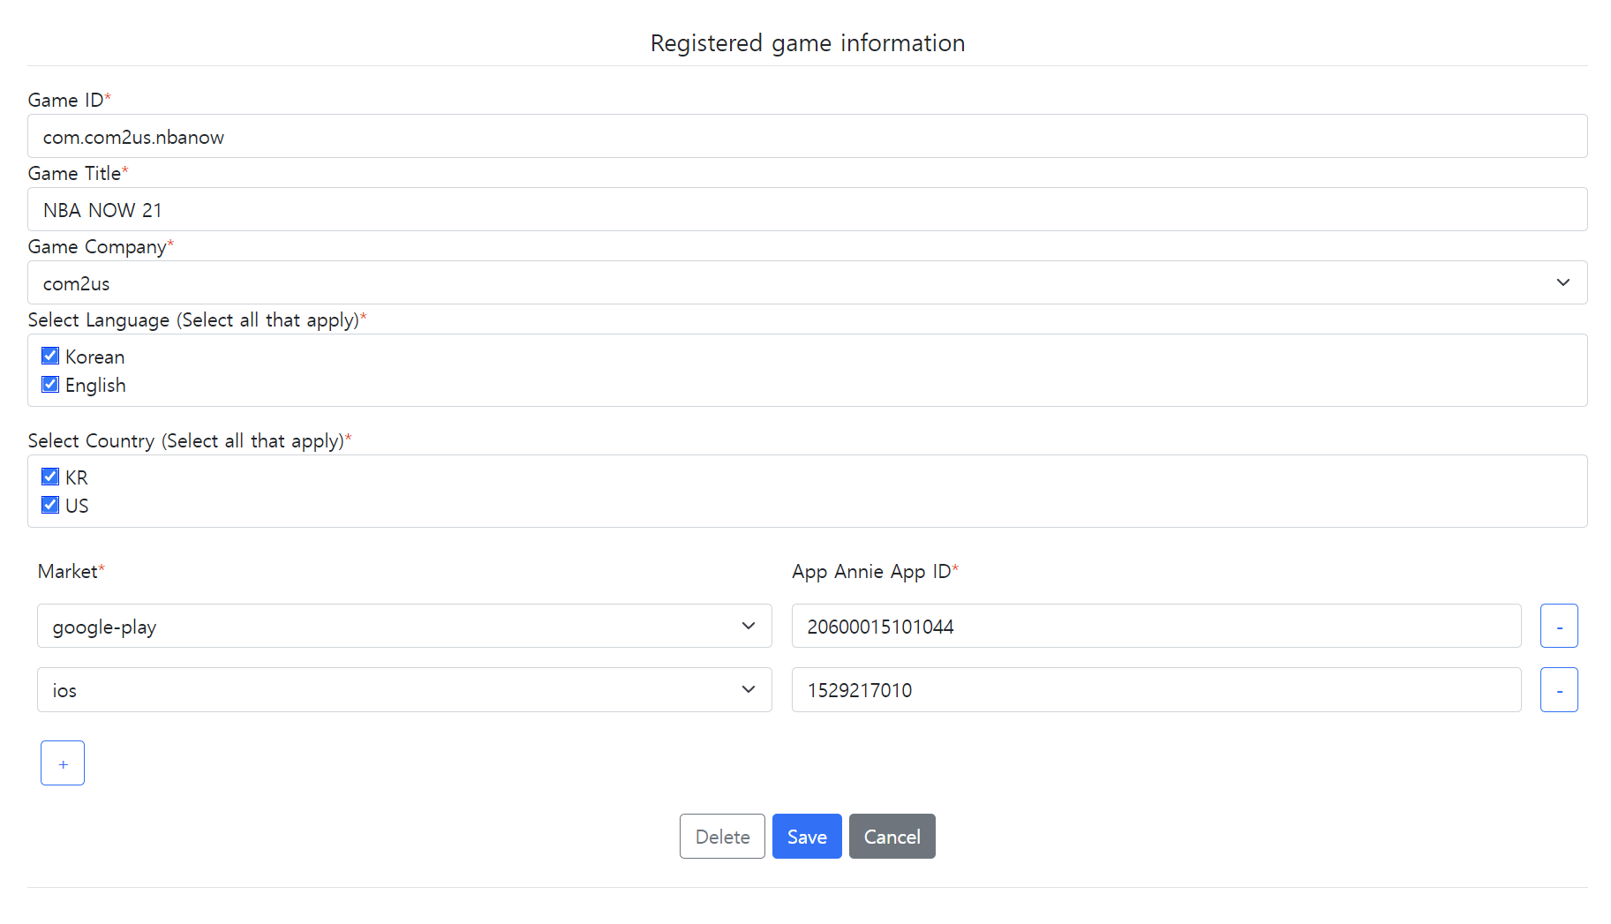
Task: Save the registered game information
Action: (x=807, y=836)
